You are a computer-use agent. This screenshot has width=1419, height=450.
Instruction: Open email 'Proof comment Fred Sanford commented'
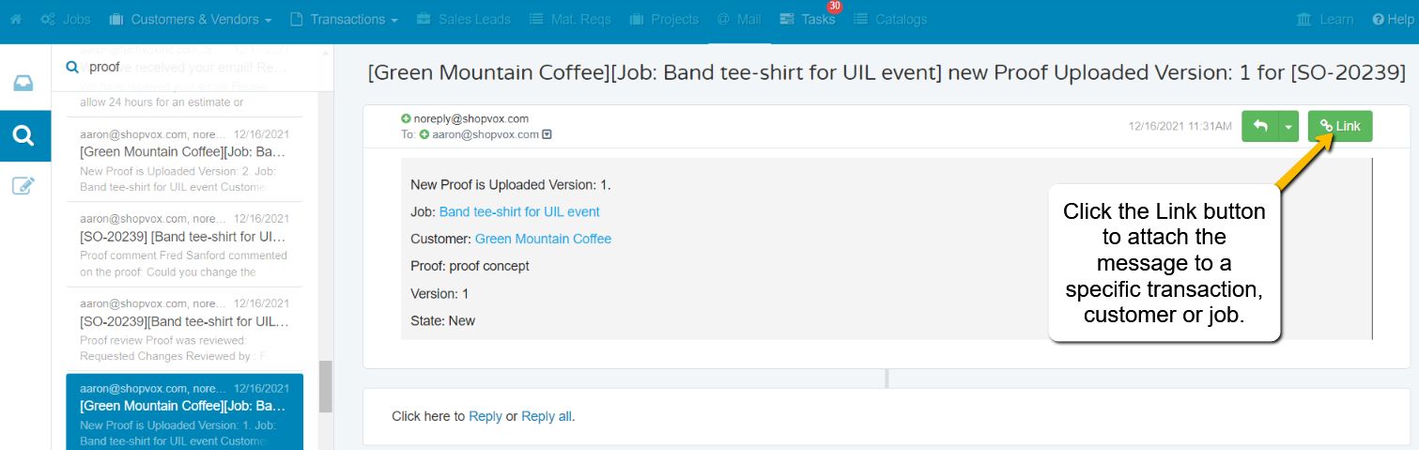184,244
